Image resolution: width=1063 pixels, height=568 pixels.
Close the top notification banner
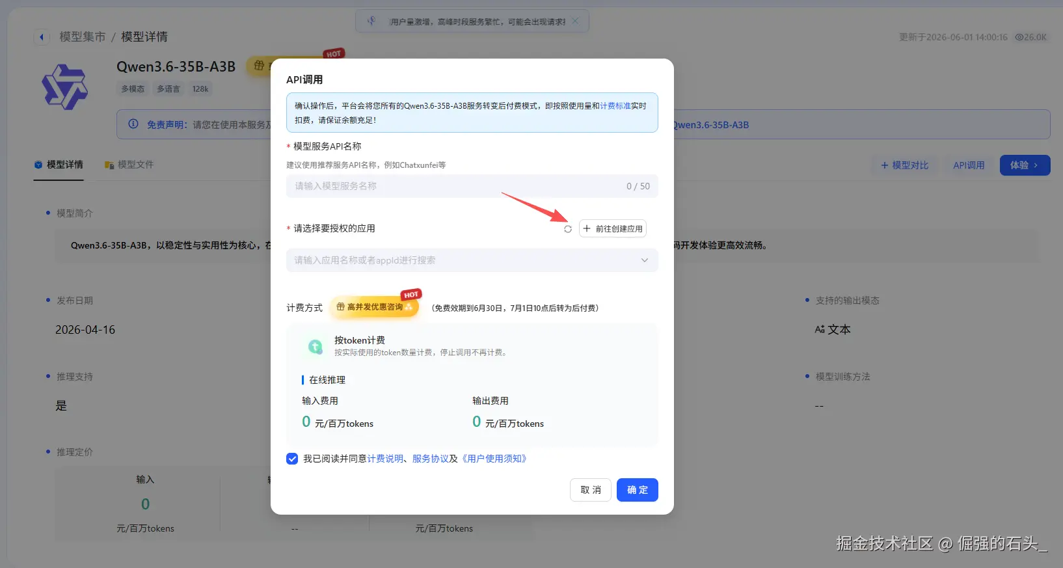[575, 21]
